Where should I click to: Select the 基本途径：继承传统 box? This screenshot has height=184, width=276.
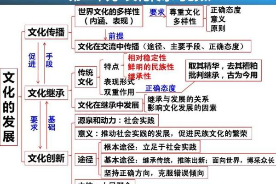[189, 159]
